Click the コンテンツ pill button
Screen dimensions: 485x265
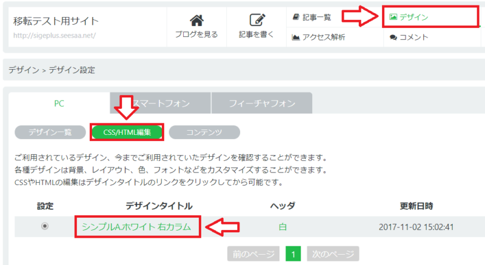204,132
